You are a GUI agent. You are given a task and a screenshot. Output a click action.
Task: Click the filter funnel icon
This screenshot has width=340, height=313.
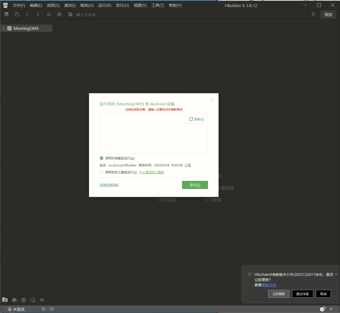pyautogui.click(x=313, y=15)
